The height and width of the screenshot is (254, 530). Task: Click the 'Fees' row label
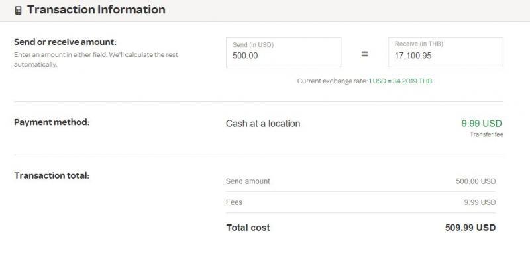pos(234,202)
